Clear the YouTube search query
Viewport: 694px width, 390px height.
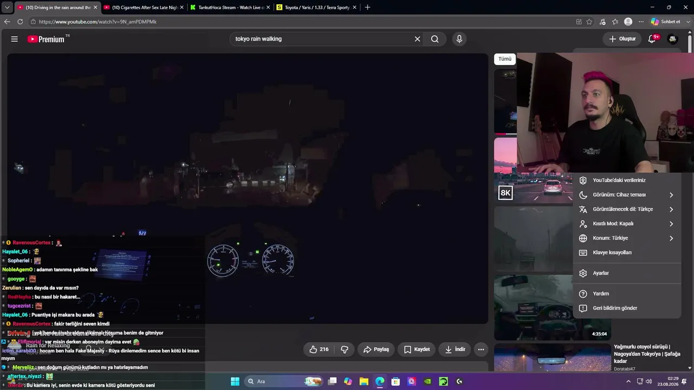[x=417, y=39]
